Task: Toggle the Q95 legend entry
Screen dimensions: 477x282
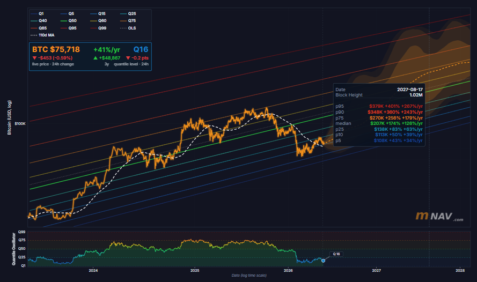Action: 69,28
